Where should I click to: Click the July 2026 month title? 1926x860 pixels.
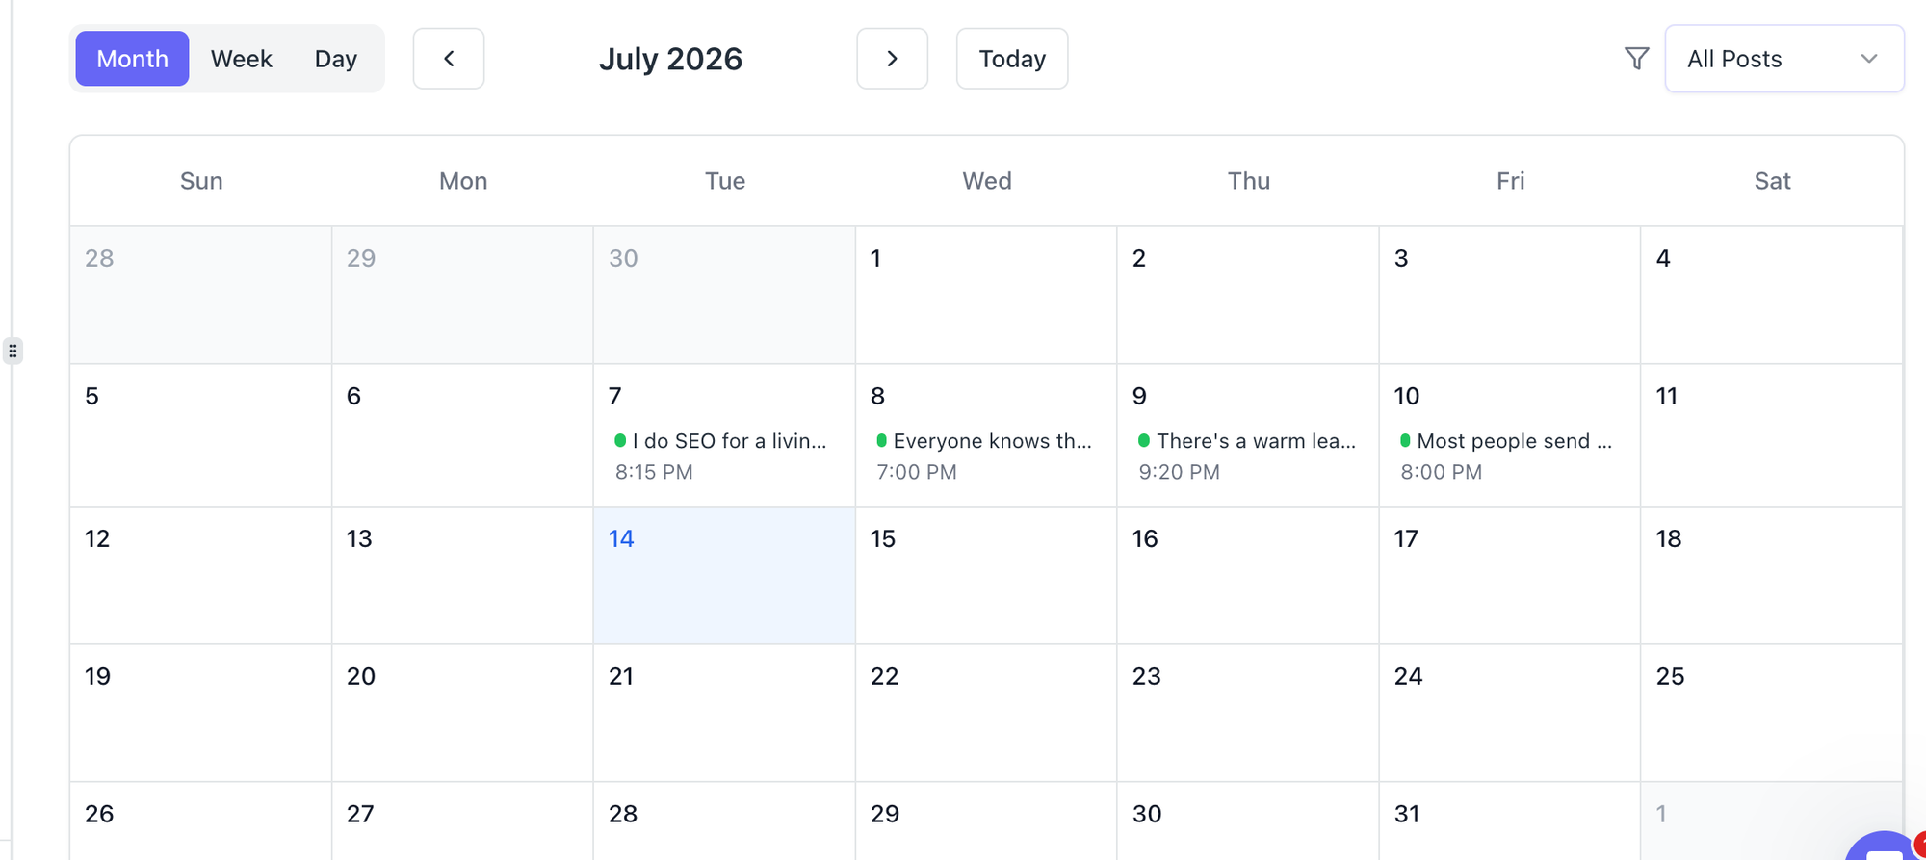tap(670, 59)
